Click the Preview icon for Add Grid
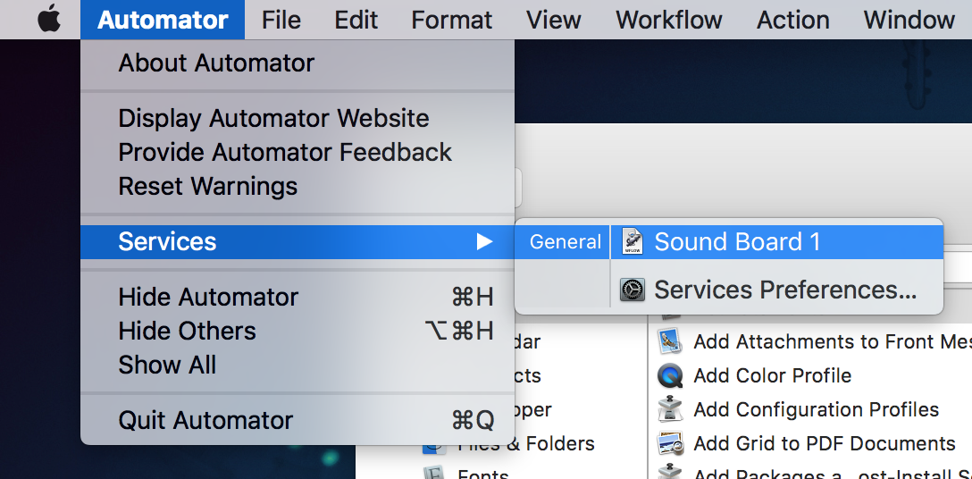Screen dimensions: 972x479 tap(670, 443)
